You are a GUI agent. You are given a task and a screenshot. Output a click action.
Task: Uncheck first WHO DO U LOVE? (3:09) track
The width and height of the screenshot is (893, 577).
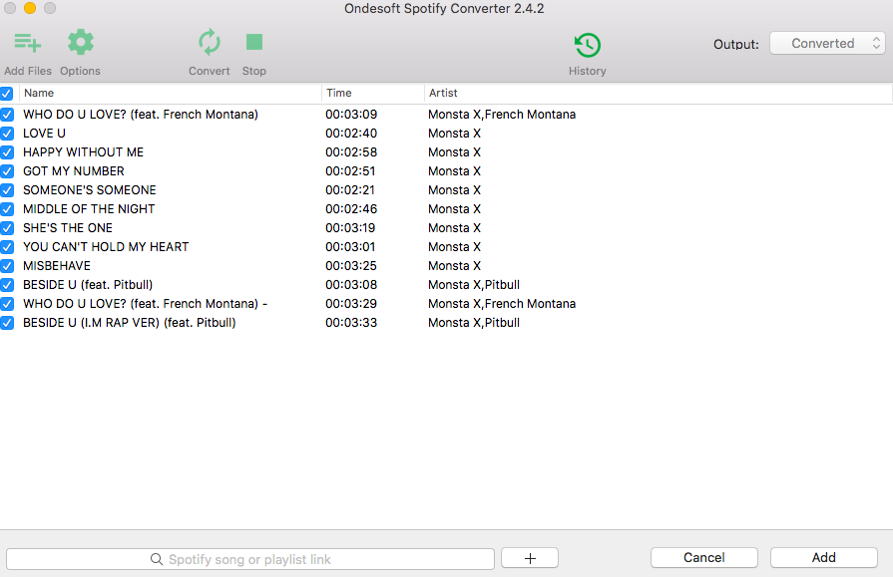point(7,115)
